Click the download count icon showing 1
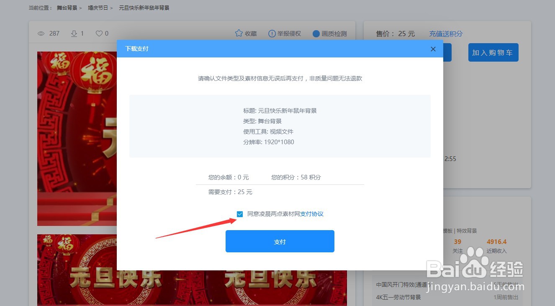The image size is (555, 306). pyautogui.click(x=74, y=34)
